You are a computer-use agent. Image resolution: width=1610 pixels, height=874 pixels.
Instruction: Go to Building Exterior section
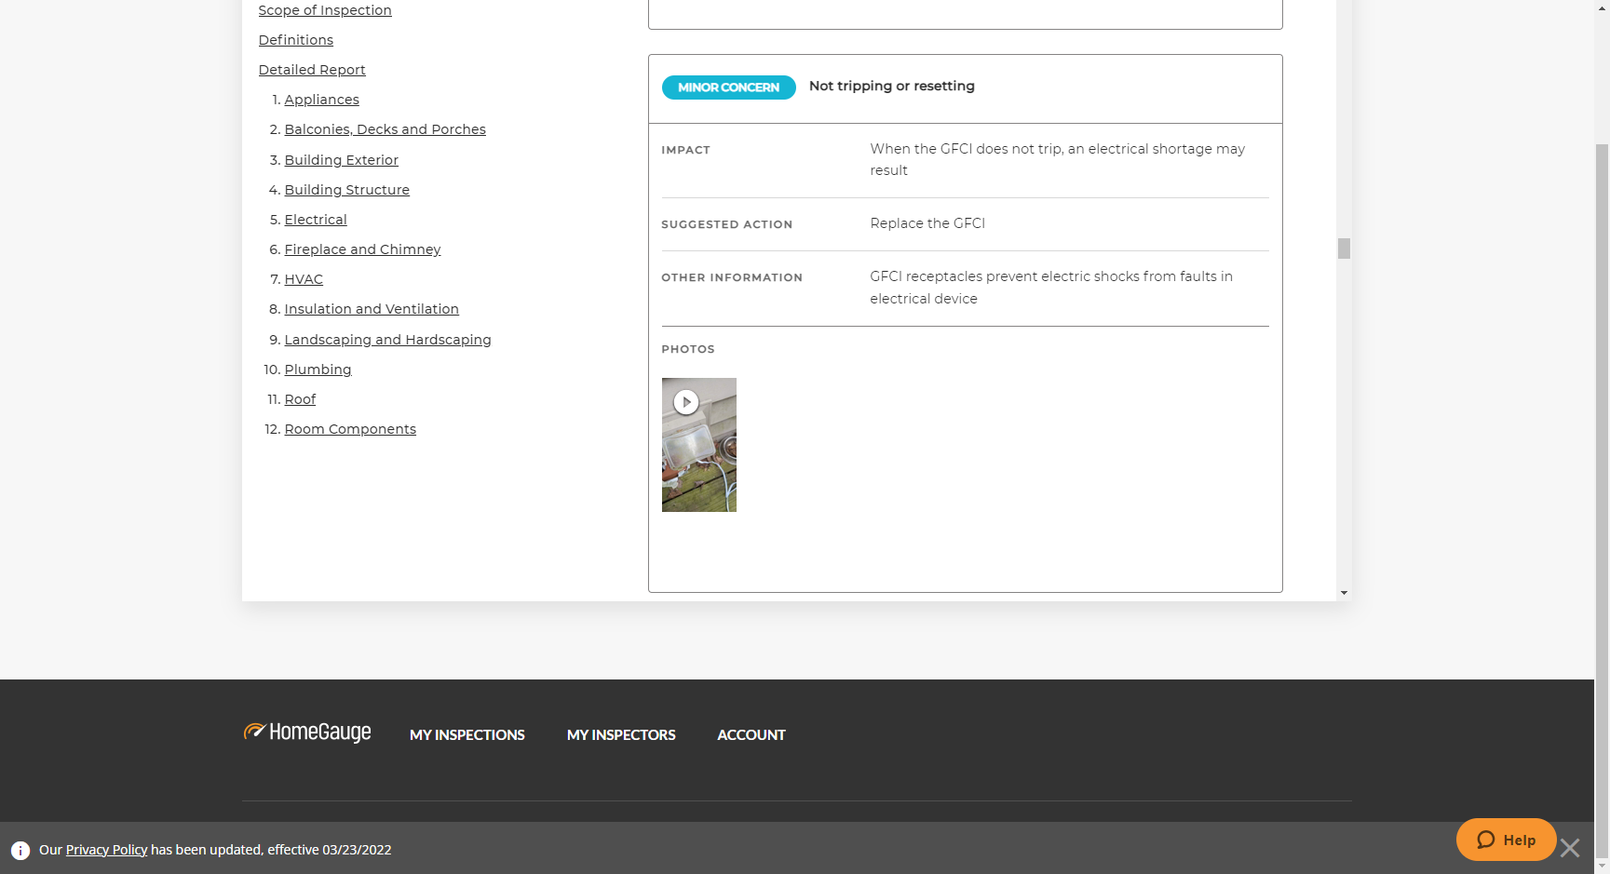[342, 160]
